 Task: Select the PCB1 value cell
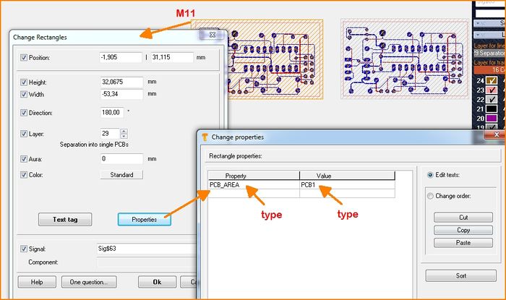coord(347,185)
